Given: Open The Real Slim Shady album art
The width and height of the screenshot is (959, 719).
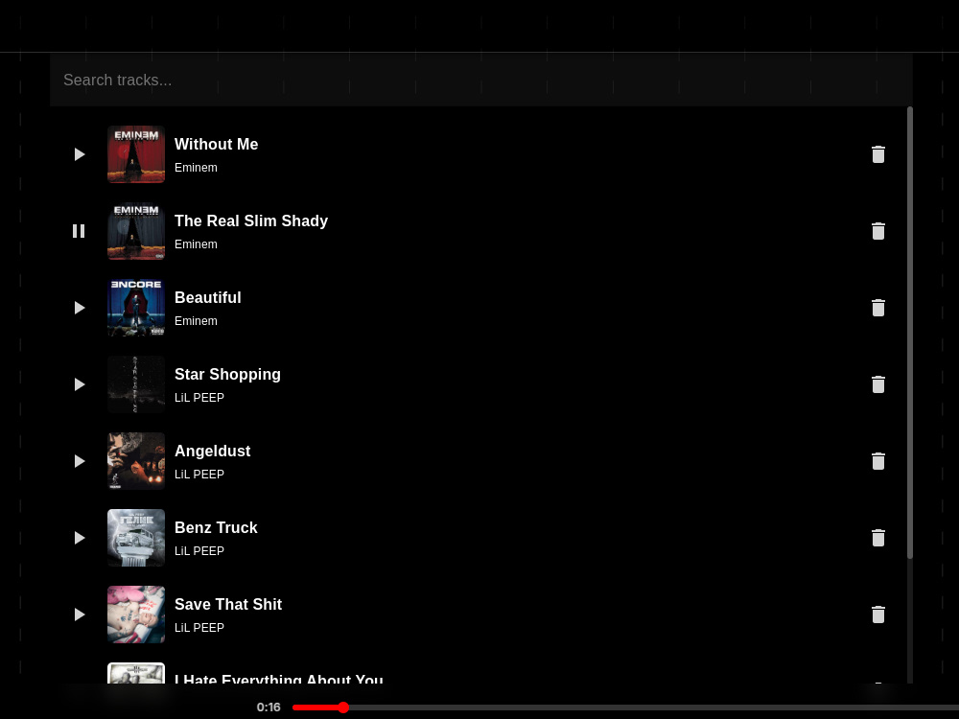Looking at the screenshot, I should coord(136,231).
